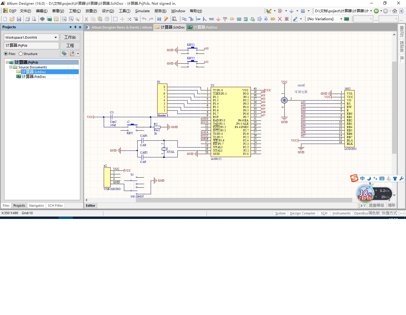Place GND power port
Screen dimensions: 406x315
tap(218, 19)
